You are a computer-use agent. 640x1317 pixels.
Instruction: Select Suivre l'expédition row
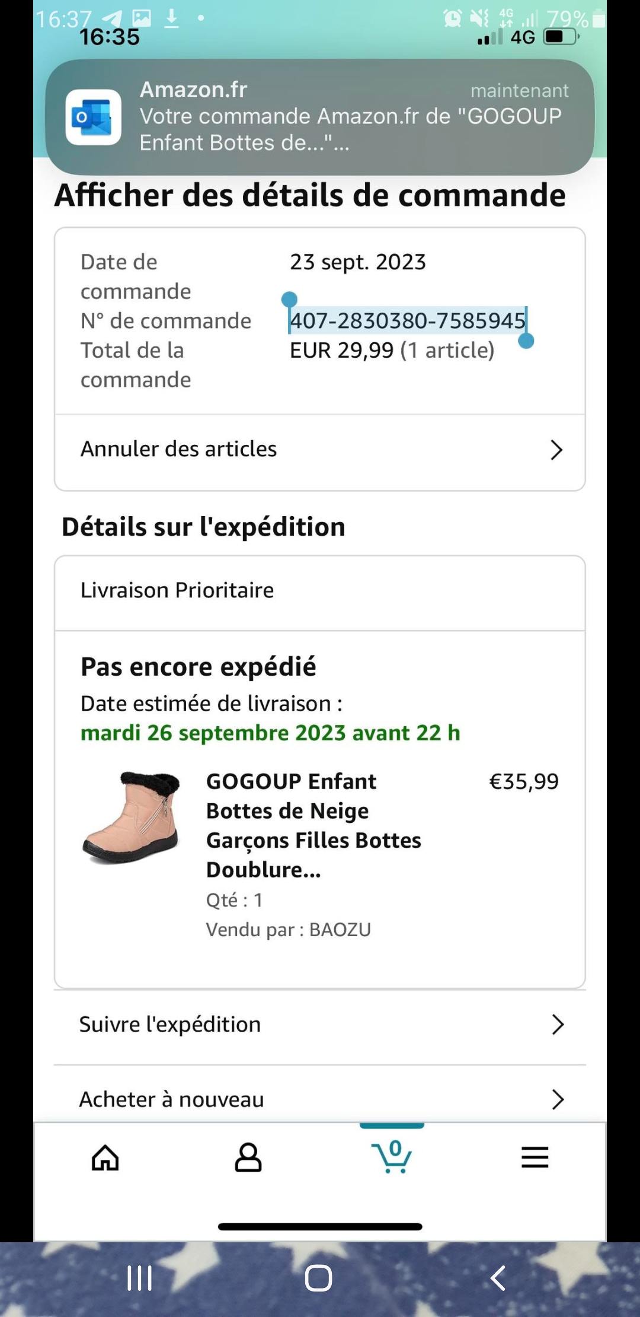(171, 1025)
